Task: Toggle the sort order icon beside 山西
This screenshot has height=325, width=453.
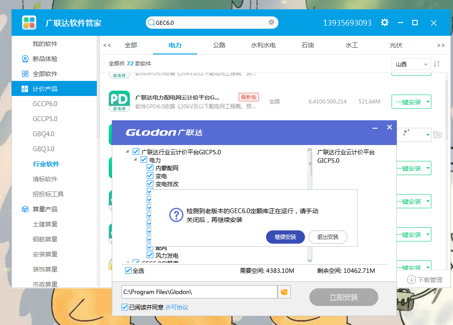Action: (x=437, y=64)
